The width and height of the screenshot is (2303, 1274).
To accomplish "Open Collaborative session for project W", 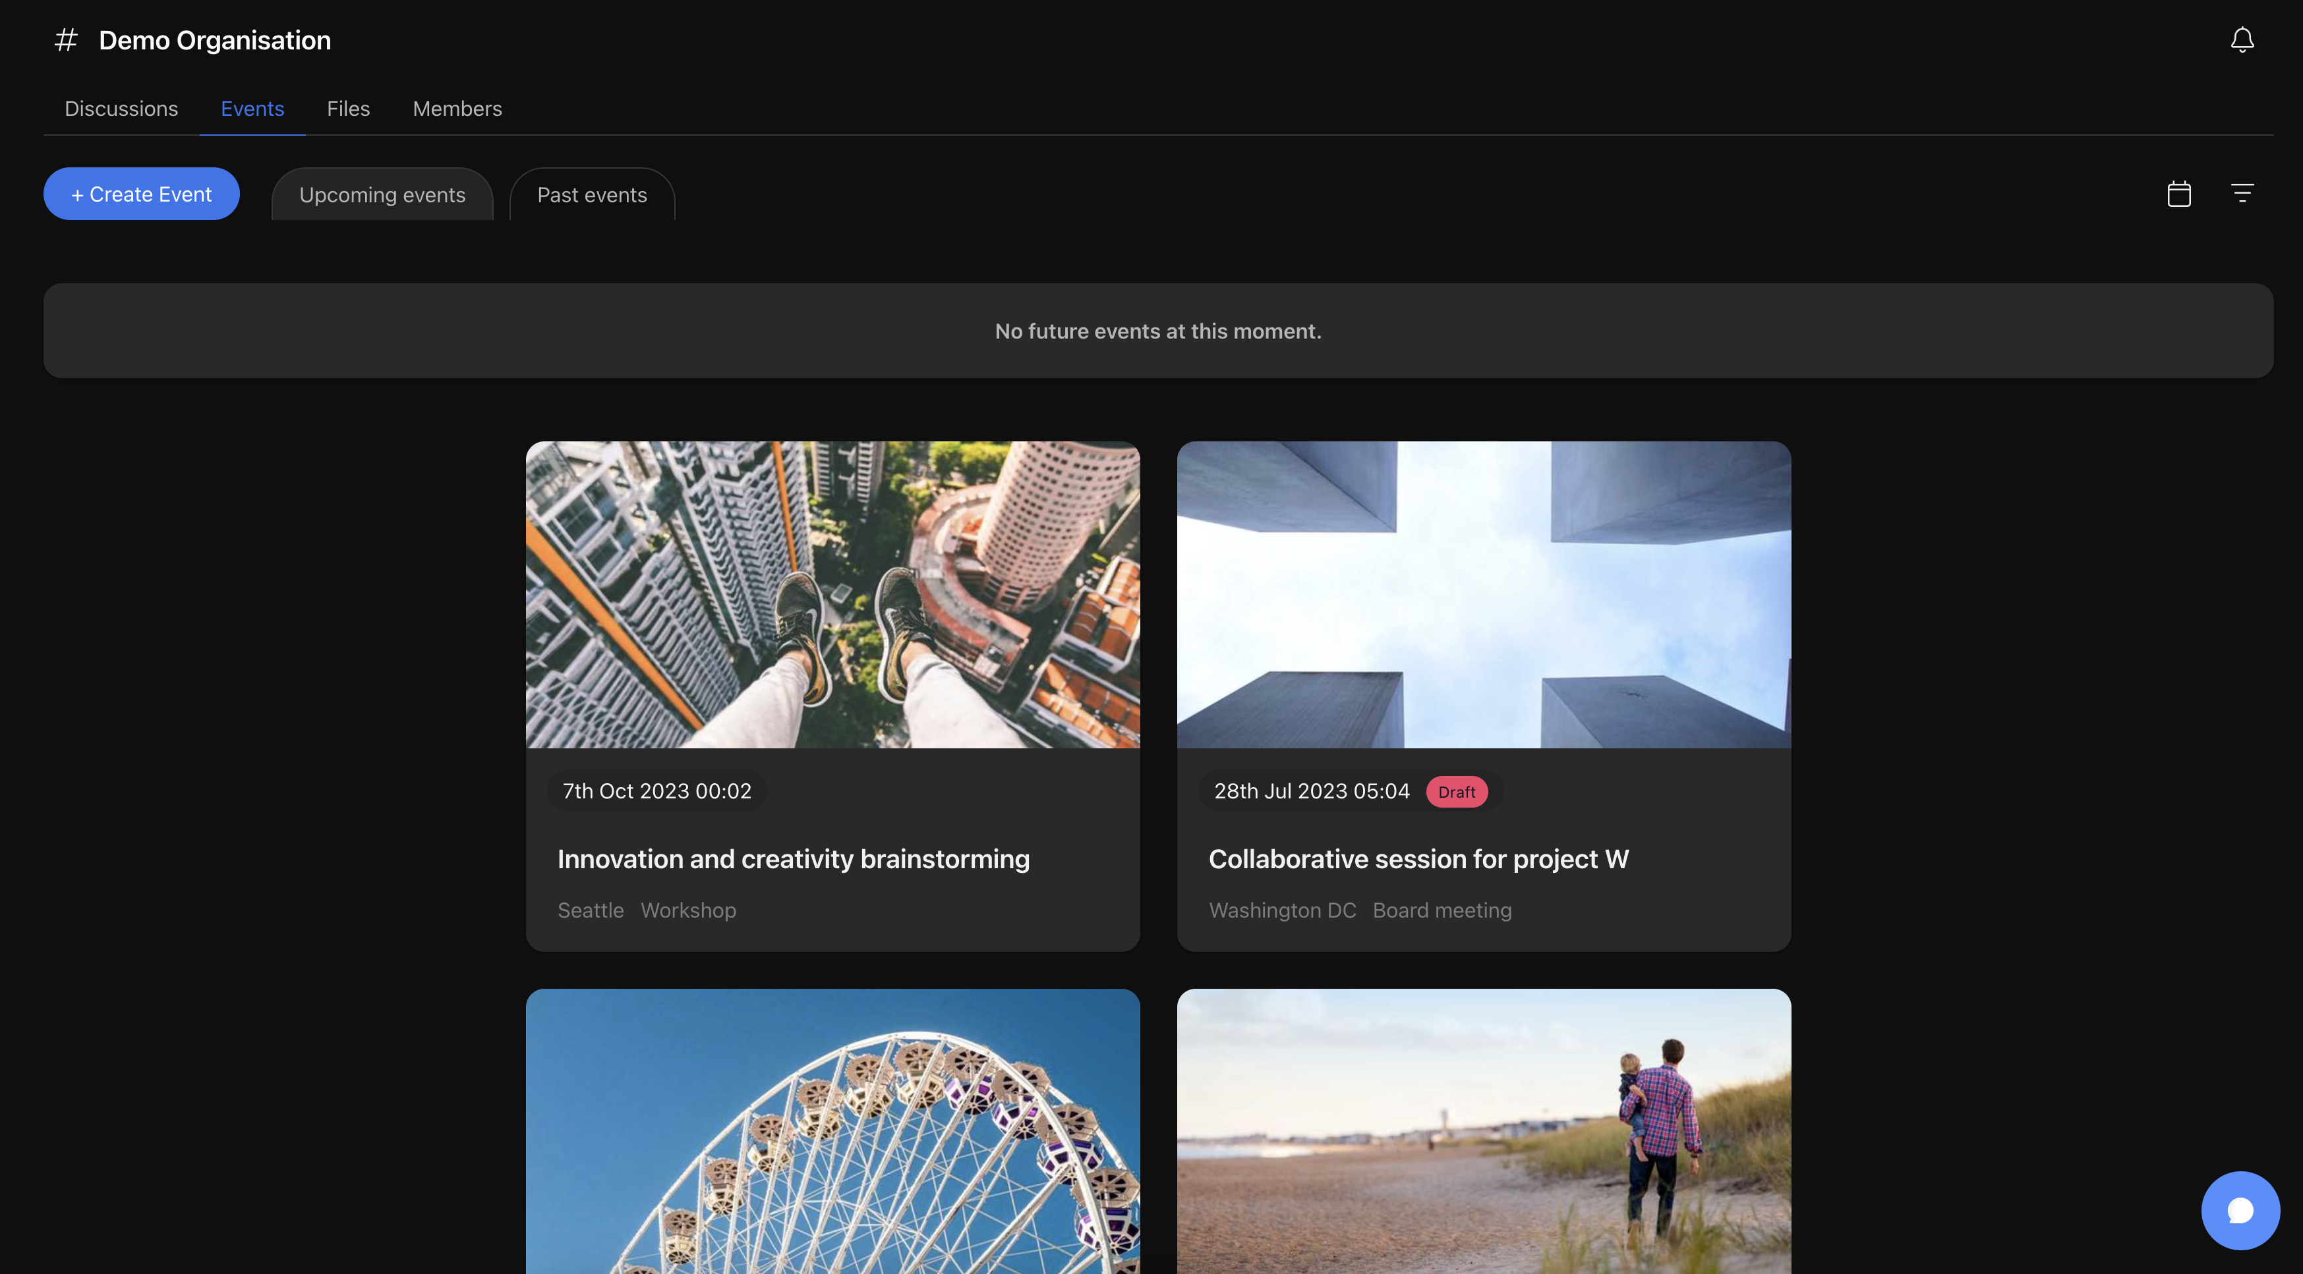I will point(1418,858).
